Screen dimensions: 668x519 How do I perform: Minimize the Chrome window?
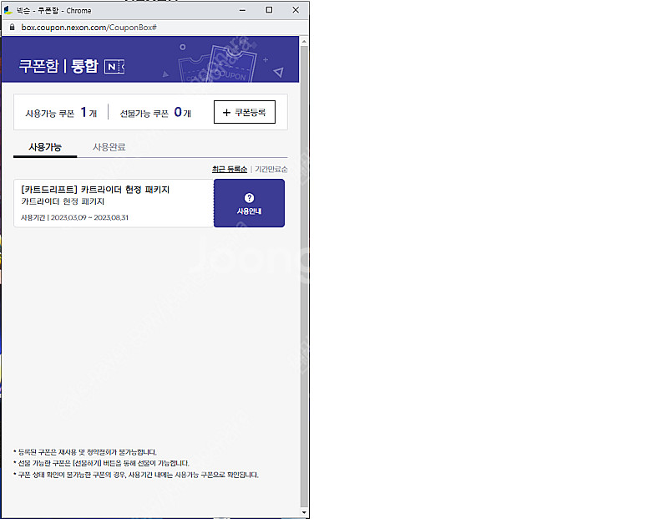tap(242, 10)
